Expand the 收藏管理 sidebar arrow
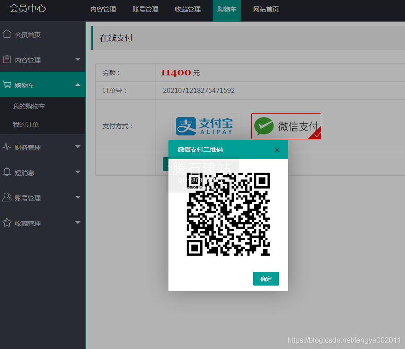Viewport: 405px width, 349px height. tap(78, 223)
